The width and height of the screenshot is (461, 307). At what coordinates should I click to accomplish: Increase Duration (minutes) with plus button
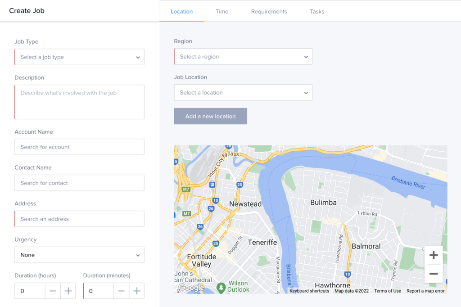[136, 291]
